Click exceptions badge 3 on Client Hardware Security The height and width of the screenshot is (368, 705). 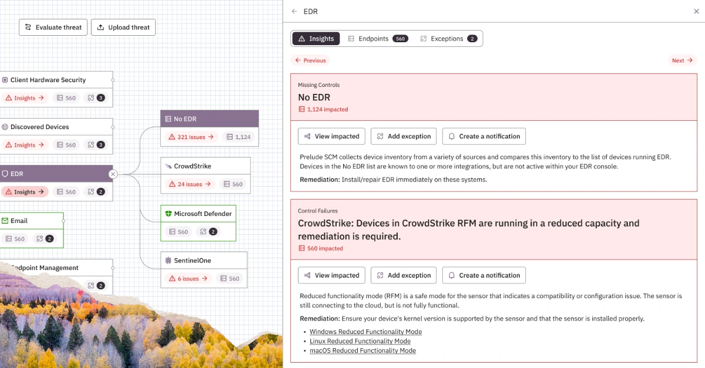click(96, 98)
